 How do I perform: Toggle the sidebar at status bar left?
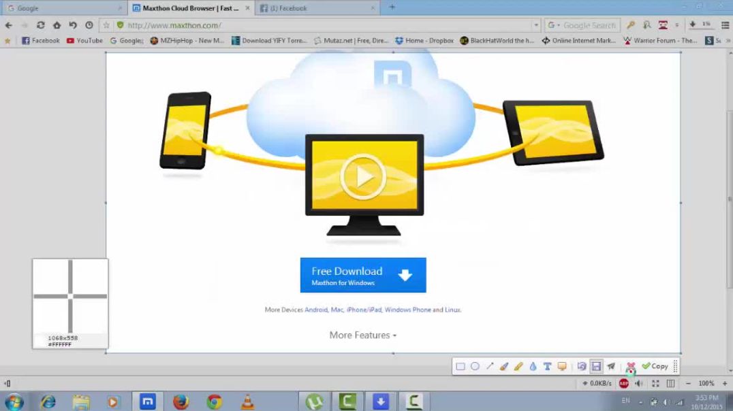pyautogui.click(x=7, y=384)
